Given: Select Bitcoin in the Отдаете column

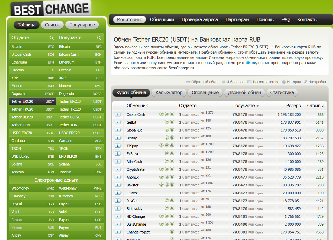Looking at the screenshot, I should pos(33,47).
